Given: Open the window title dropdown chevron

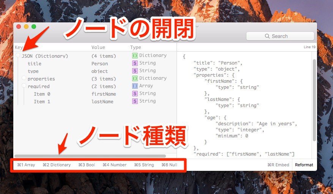Looking at the screenshot, I should click(x=197, y=27).
